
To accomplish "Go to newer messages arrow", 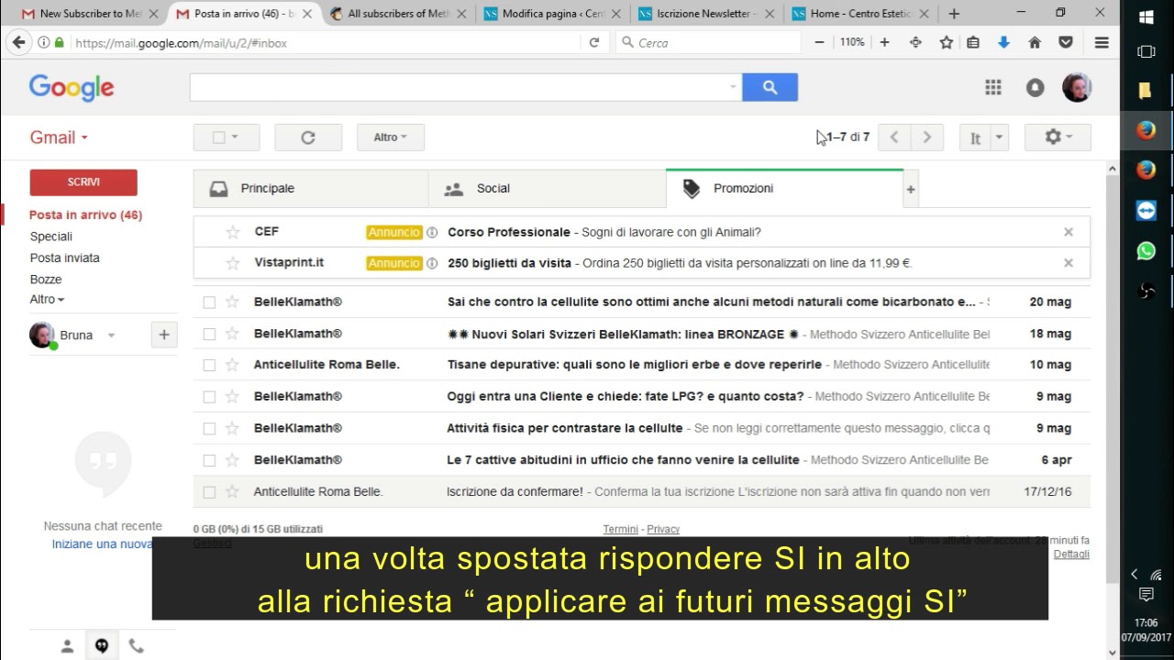I will pos(894,137).
